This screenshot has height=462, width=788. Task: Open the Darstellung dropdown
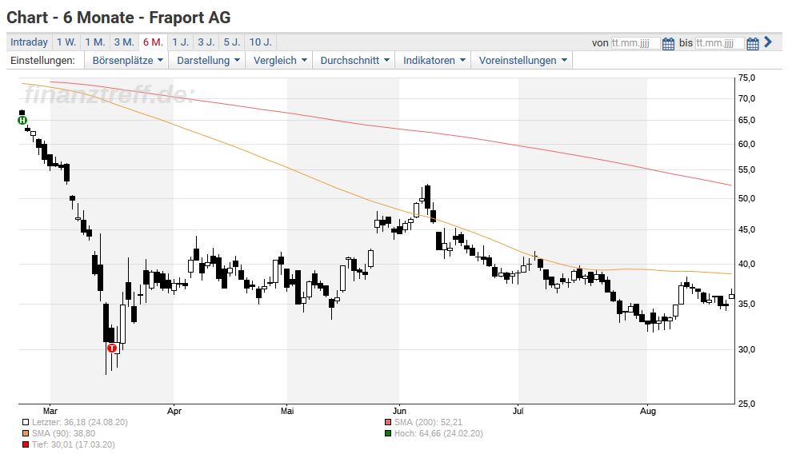(x=208, y=60)
